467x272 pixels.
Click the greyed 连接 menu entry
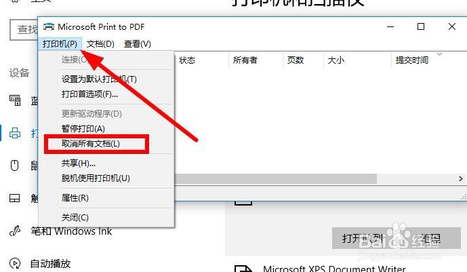[75, 60]
